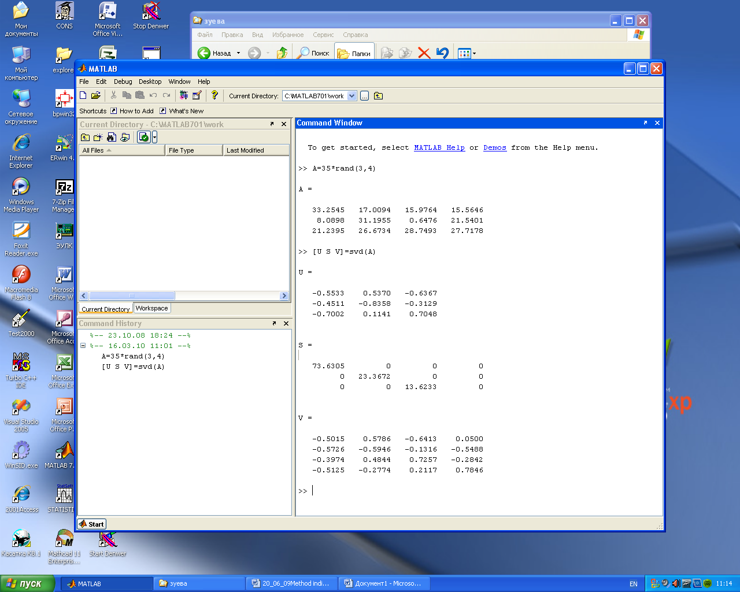The height and width of the screenshot is (592, 740).
Task: Open the File menu in MATLAB
Action: pyautogui.click(x=84, y=82)
